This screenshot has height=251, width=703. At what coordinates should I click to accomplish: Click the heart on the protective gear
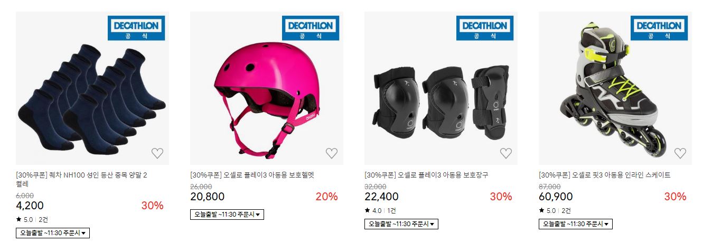(506, 153)
